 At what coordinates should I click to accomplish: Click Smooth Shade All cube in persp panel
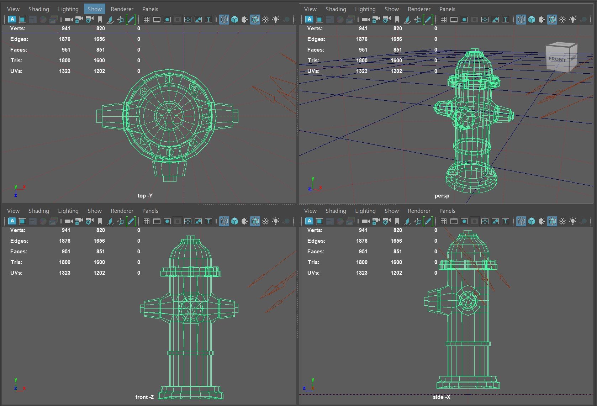(x=532, y=20)
